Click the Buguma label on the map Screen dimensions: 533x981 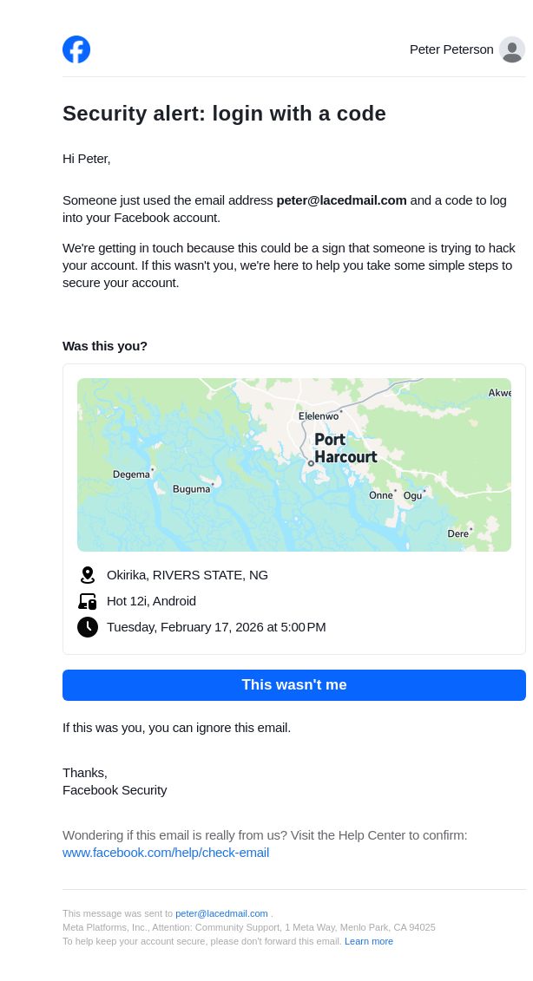click(191, 489)
